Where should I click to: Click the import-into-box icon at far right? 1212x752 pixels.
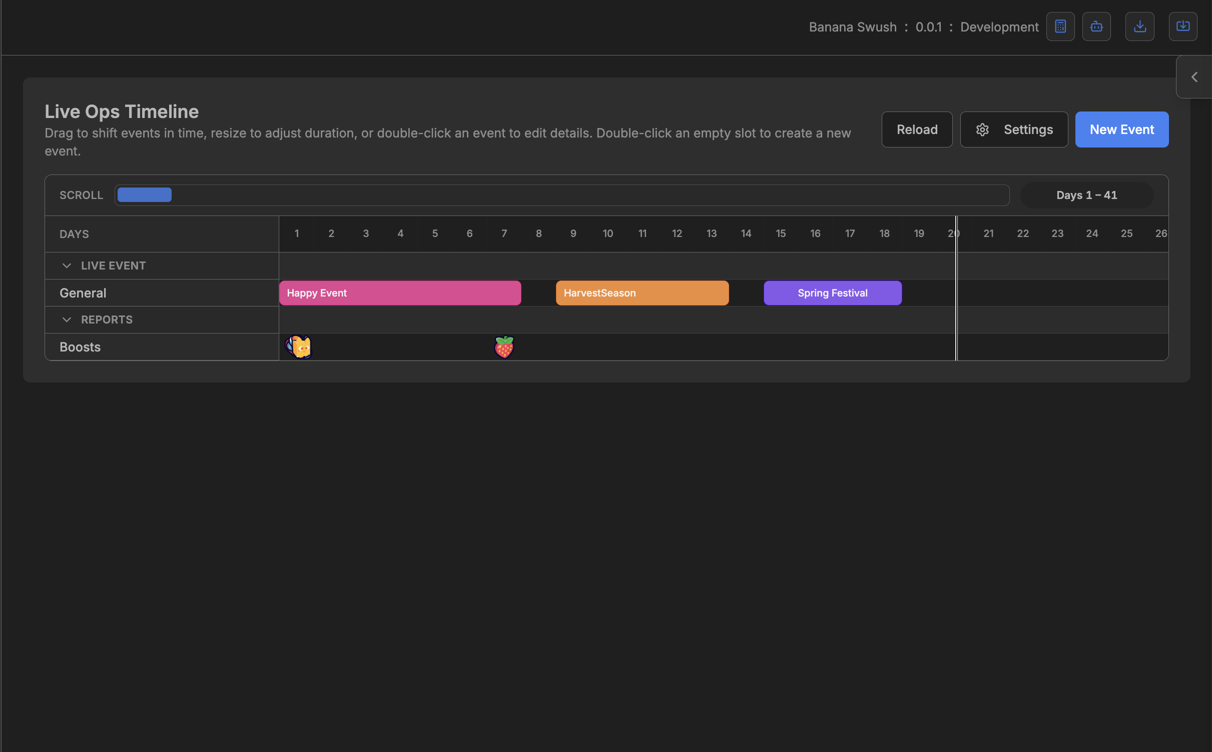pos(1182,26)
